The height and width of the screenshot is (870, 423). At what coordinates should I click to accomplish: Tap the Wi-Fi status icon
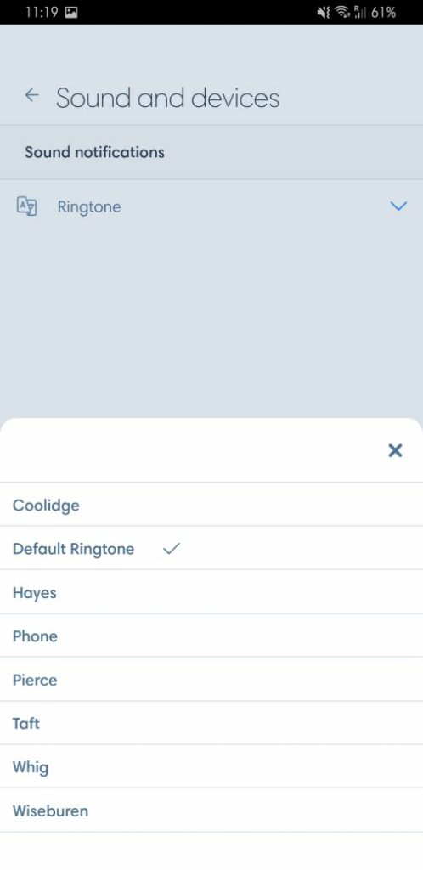[x=342, y=12]
